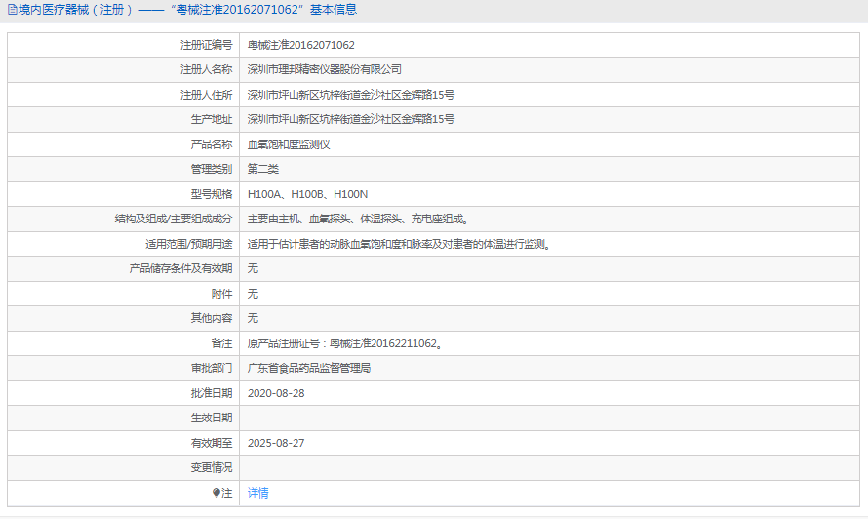The image size is (868, 519).
Task: Click the 管理类别 label
Action: [x=212, y=169]
